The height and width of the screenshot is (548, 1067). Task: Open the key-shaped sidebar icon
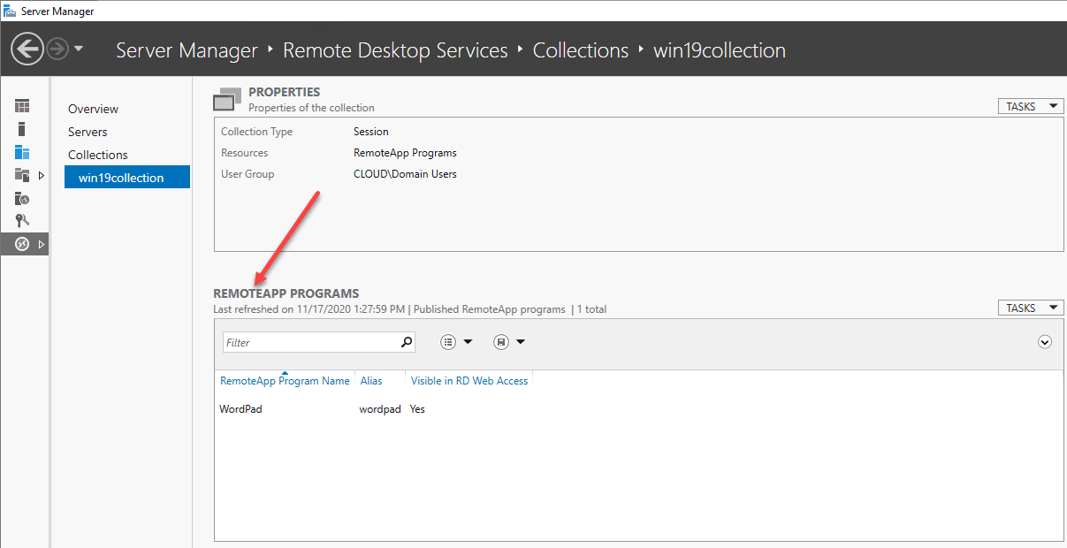(22, 221)
